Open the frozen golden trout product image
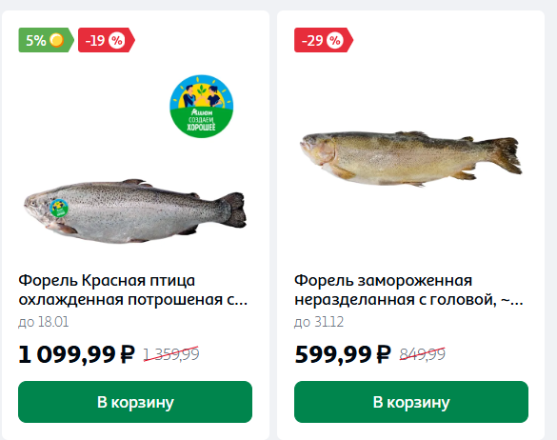Image resolution: width=557 pixels, height=440 pixels. coord(411,158)
